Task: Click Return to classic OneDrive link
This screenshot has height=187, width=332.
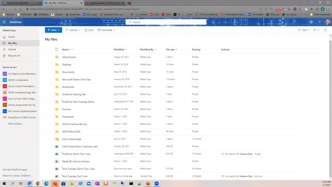Action: tap(17, 176)
